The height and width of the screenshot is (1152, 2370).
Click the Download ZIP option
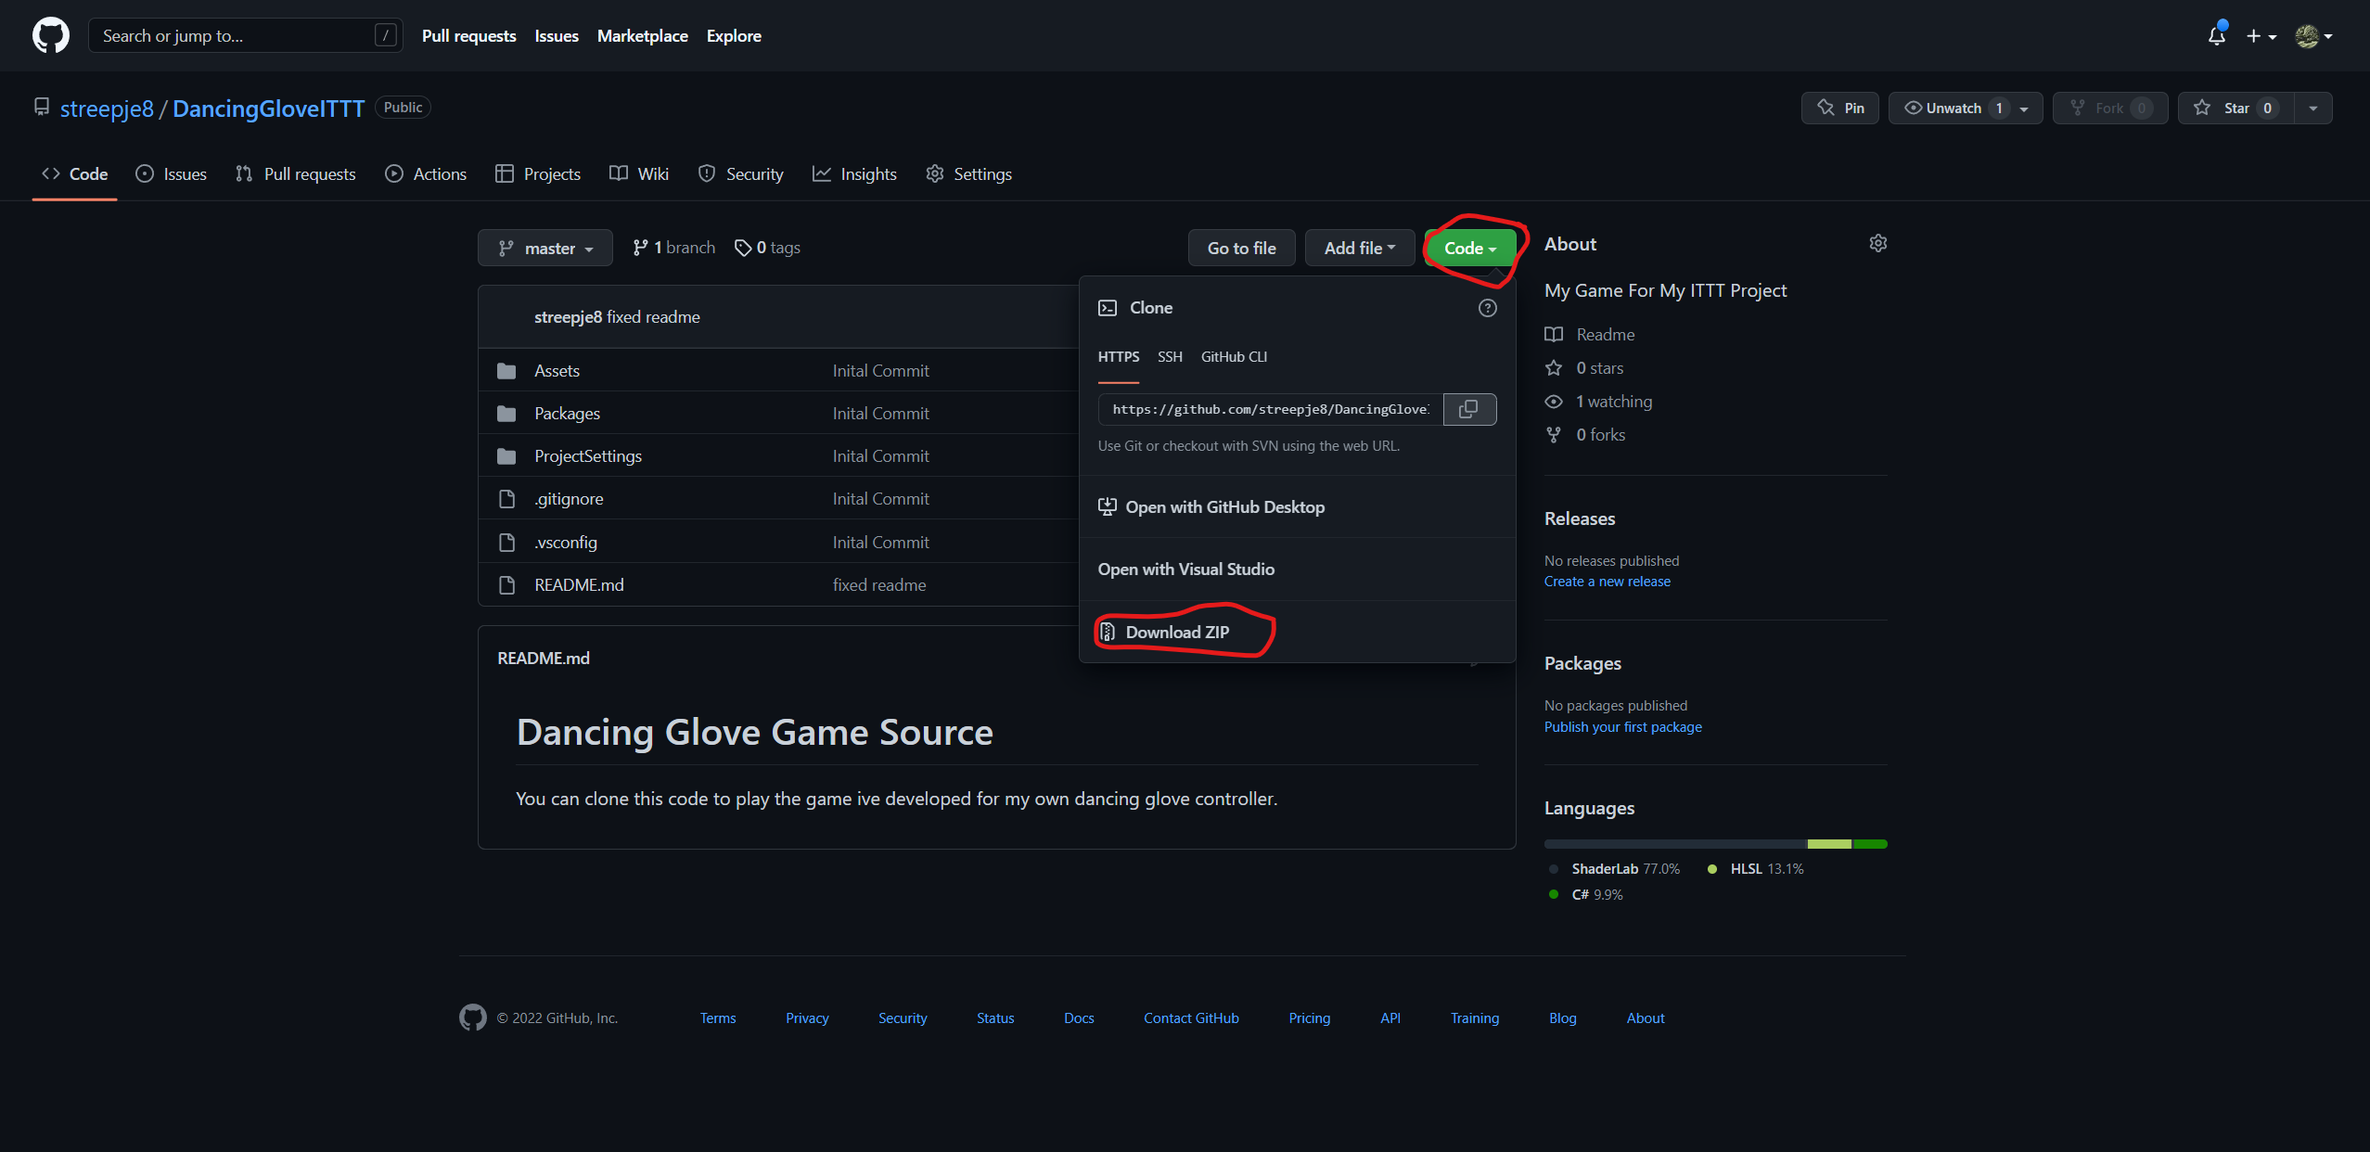click(x=1176, y=632)
